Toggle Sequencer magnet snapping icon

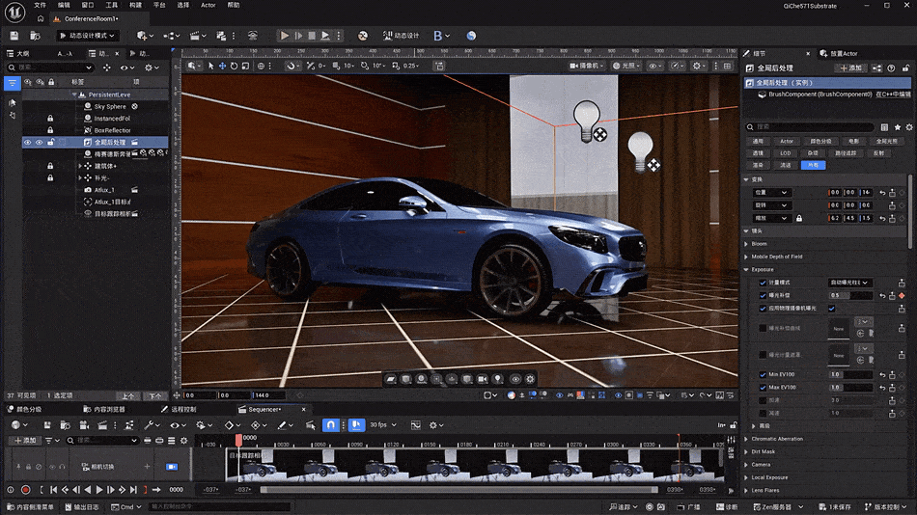coord(330,425)
